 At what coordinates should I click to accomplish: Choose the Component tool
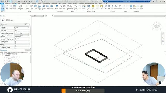coord(20,7)
